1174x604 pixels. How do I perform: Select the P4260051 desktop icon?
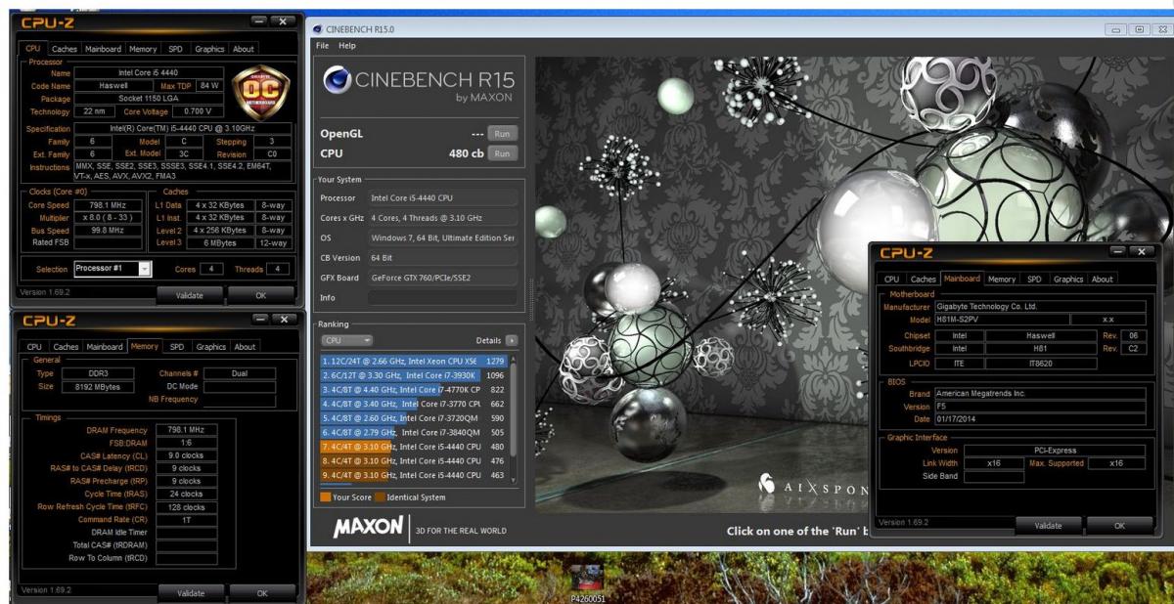coord(588,582)
